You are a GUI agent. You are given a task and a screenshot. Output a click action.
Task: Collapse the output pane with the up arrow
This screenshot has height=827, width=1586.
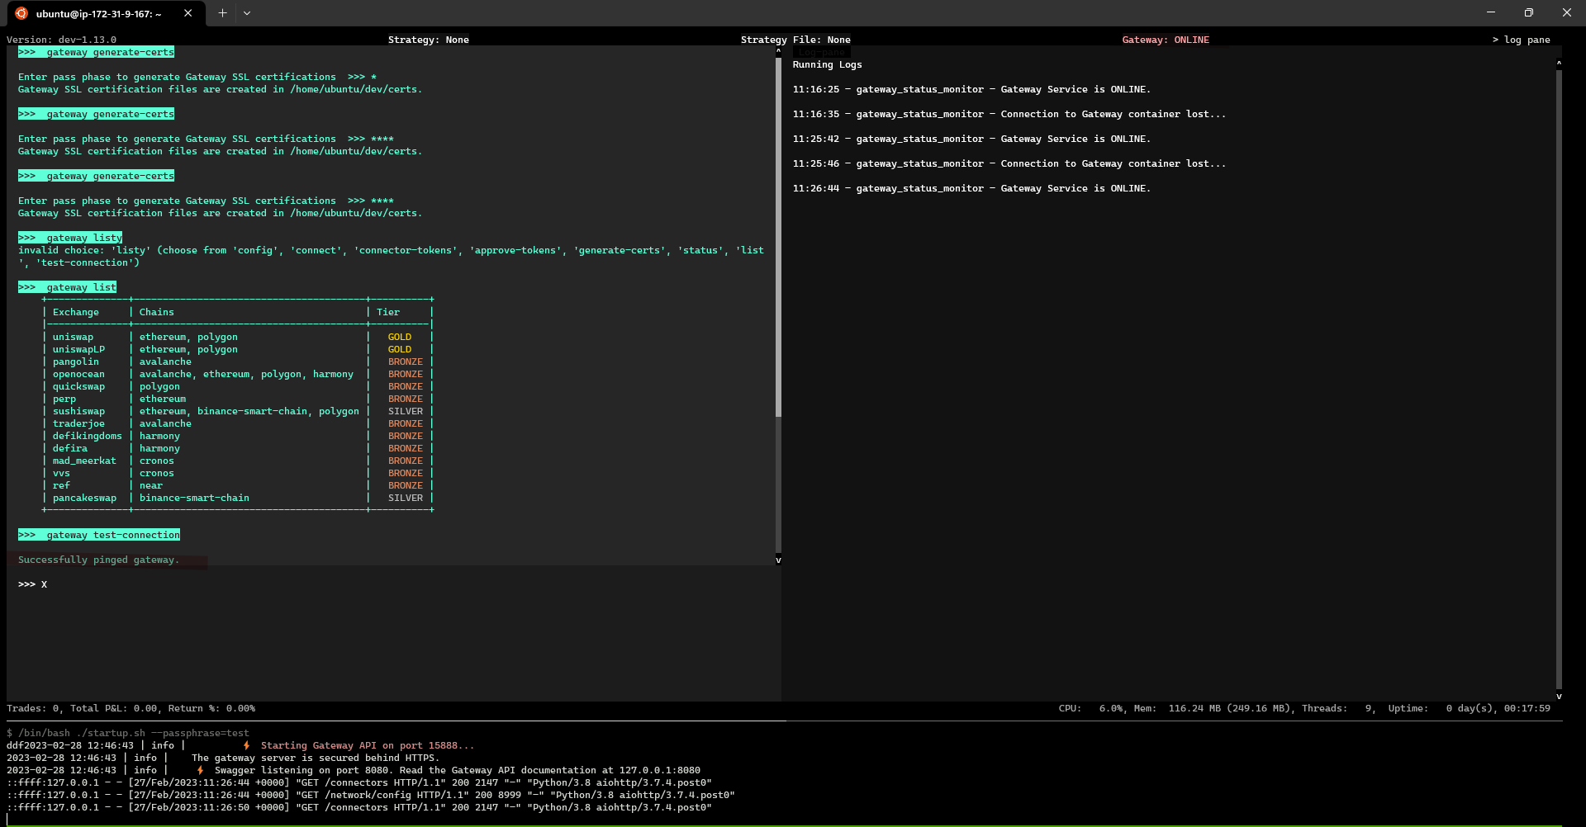click(777, 50)
